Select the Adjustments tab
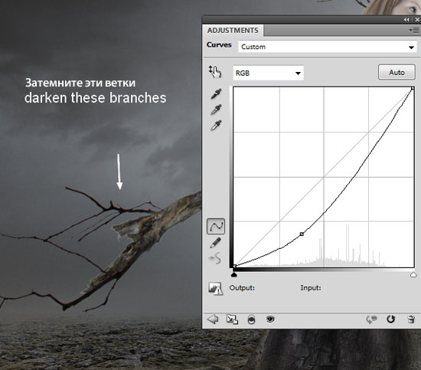Image resolution: width=421 pixels, height=370 pixels. pos(233,31)
